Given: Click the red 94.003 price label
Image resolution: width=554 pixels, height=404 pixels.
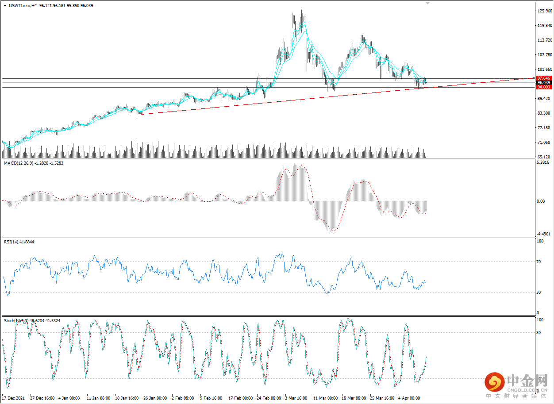Looking at the screenshot, I should click(x=543, y=87).
